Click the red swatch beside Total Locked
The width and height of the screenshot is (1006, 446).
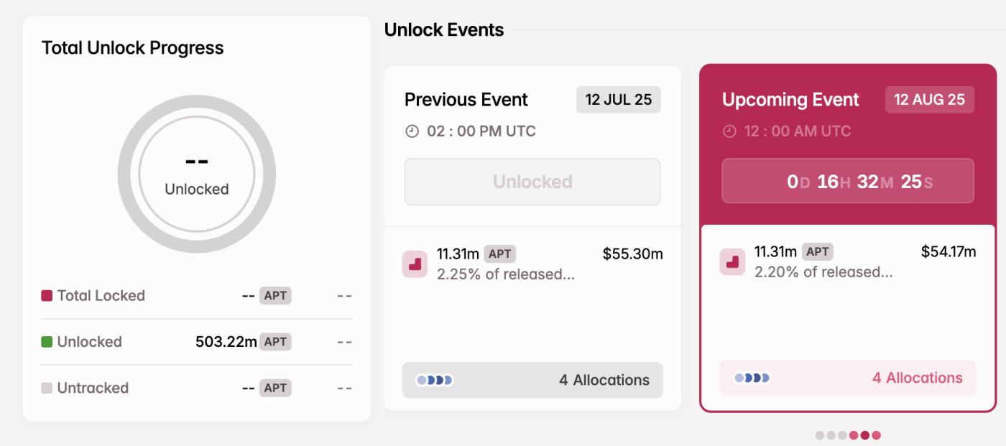pyautogui.click(x=46, y=295)
